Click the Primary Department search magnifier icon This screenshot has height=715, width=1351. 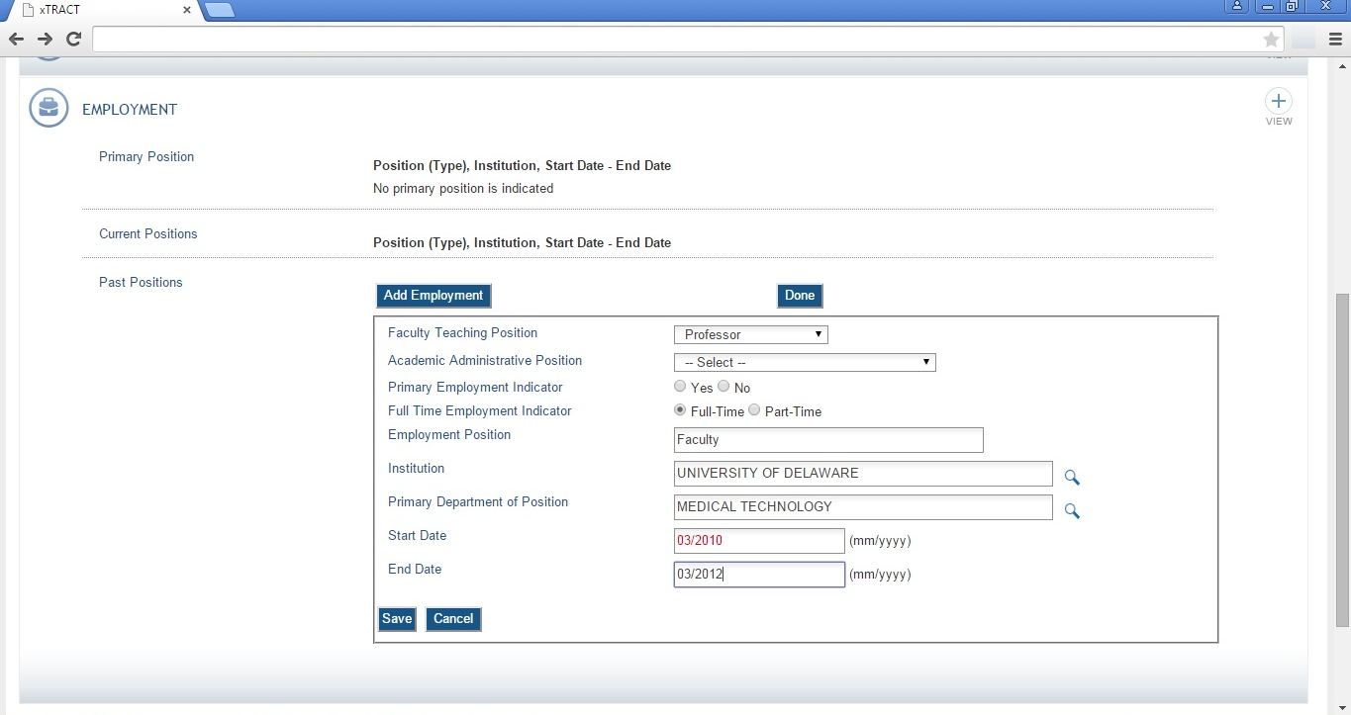coord(1071,510)
